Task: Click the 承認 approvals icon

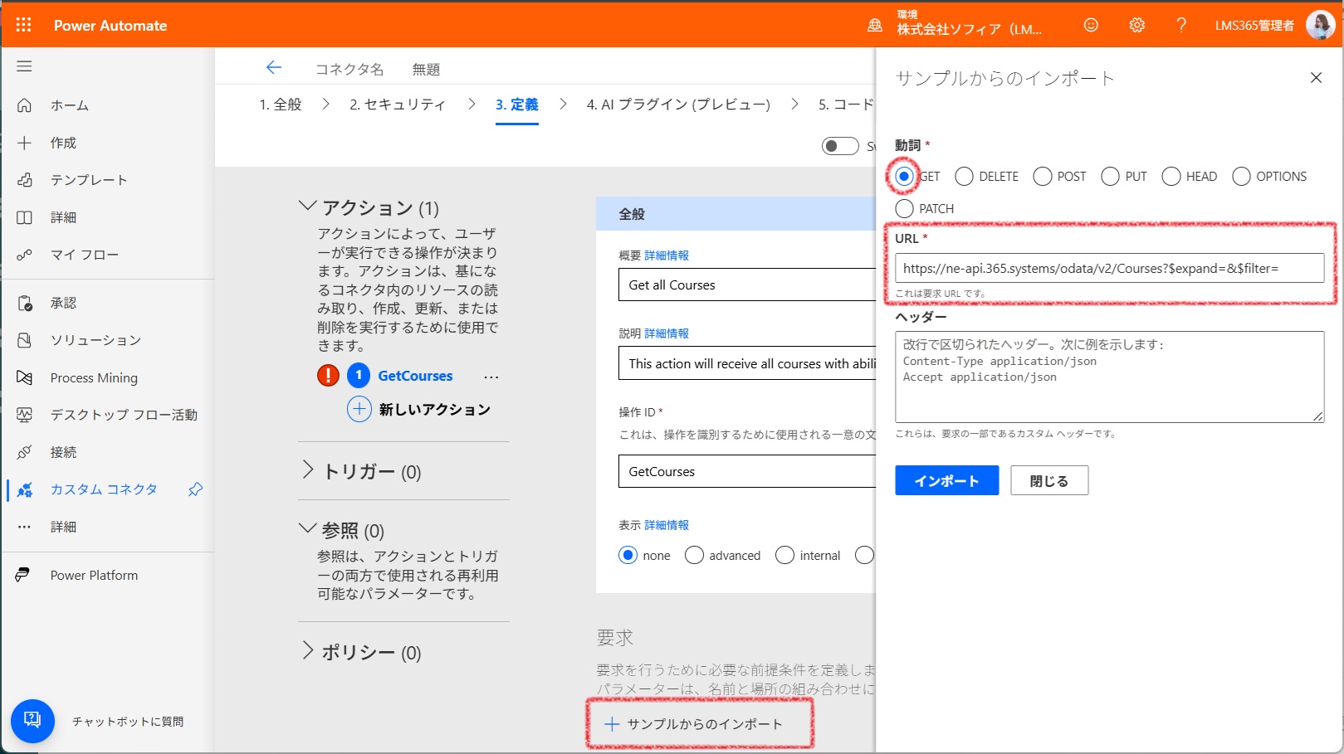Action: pyautogui.click(x=24, y=303)
